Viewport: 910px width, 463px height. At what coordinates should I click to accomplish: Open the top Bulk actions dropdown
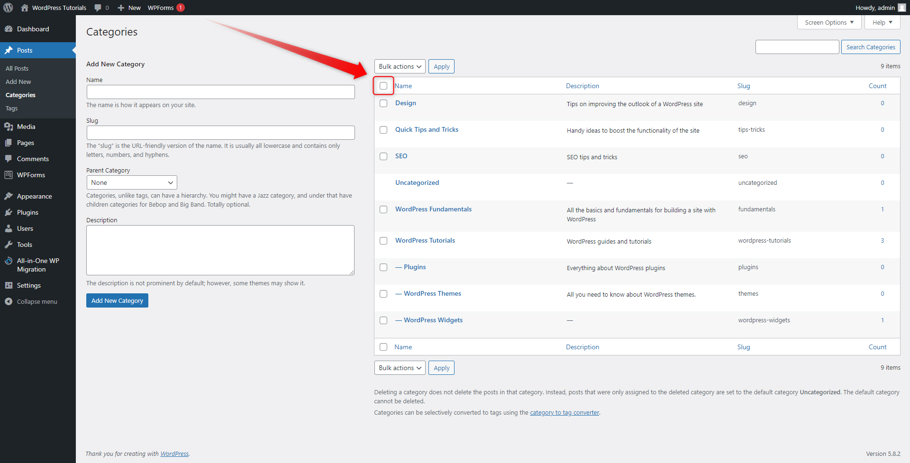pyautogui.click(x=400, y=66)
